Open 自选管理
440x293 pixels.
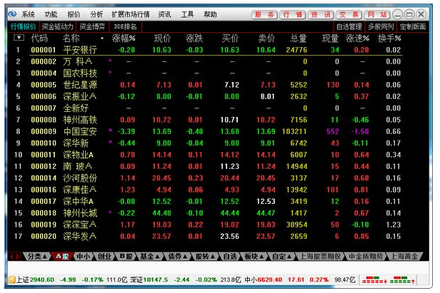click(349, 26)
